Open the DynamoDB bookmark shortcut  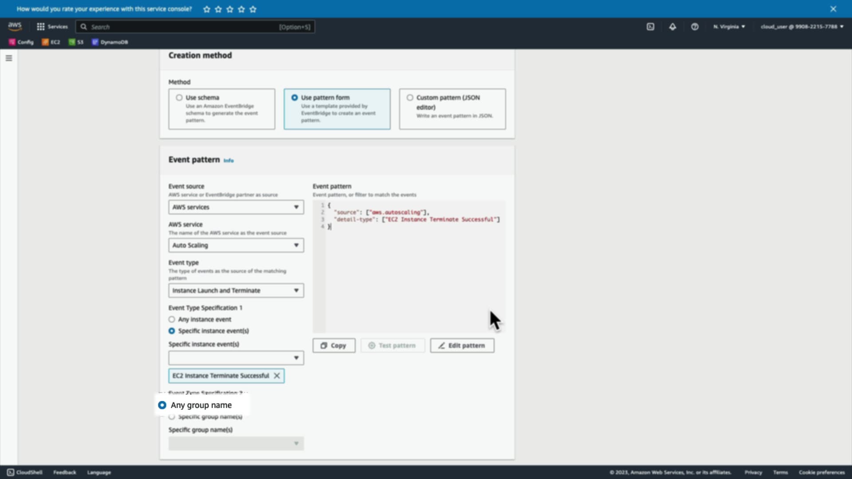[x=110, y=42]
